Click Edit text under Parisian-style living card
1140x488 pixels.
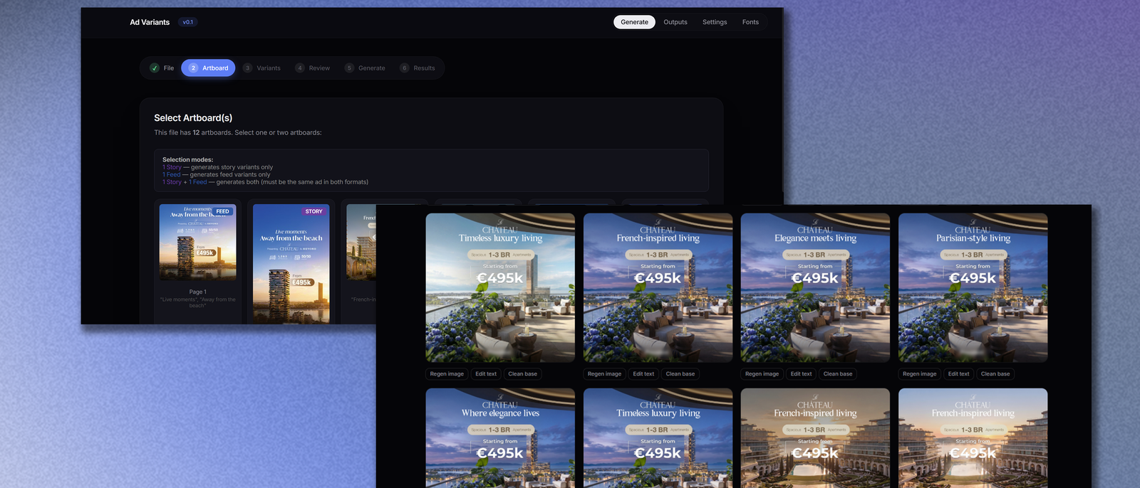tap(958, 373)
